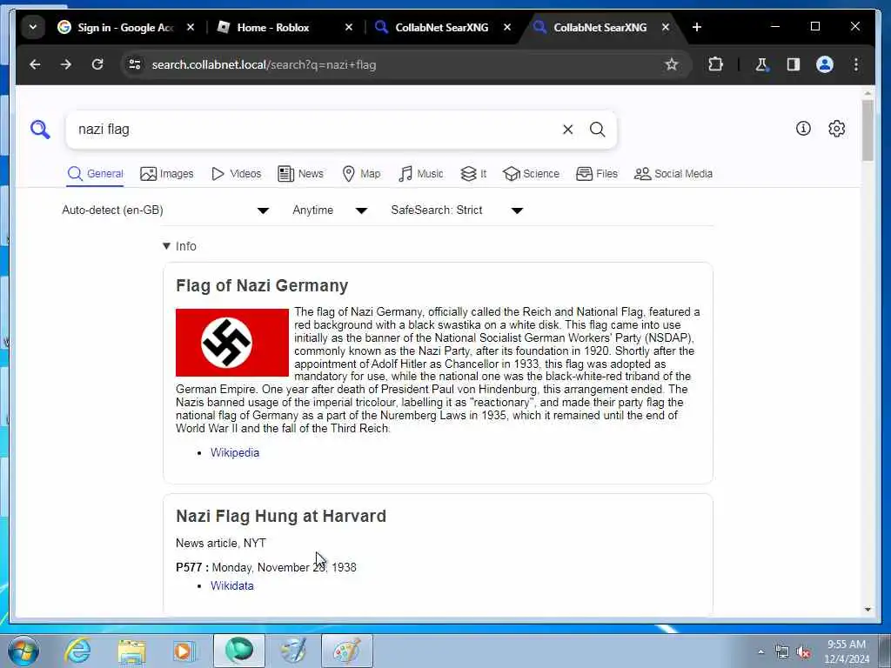Bookmark this page with the star
The width and height of the screenshot is (891, 668).
tap(672, 64)
